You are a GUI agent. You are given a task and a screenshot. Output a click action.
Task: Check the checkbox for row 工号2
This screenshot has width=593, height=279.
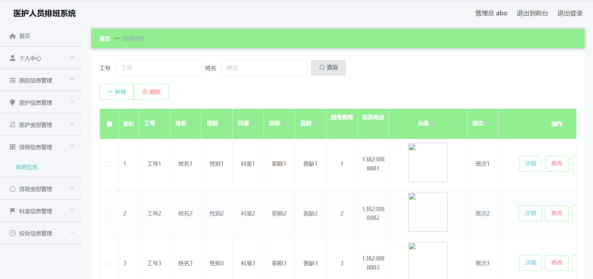coord(109,214)
